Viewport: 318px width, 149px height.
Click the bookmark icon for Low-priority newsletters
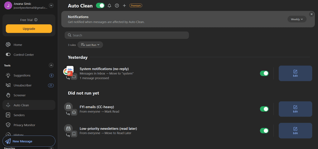[x=74, y=134]
